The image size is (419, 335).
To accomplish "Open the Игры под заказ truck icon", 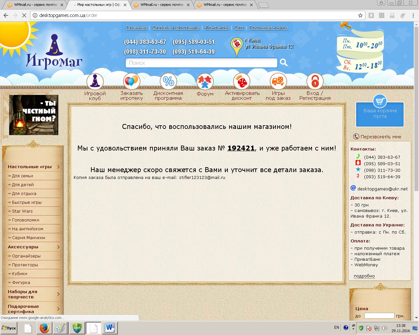I will click(278, 81).
